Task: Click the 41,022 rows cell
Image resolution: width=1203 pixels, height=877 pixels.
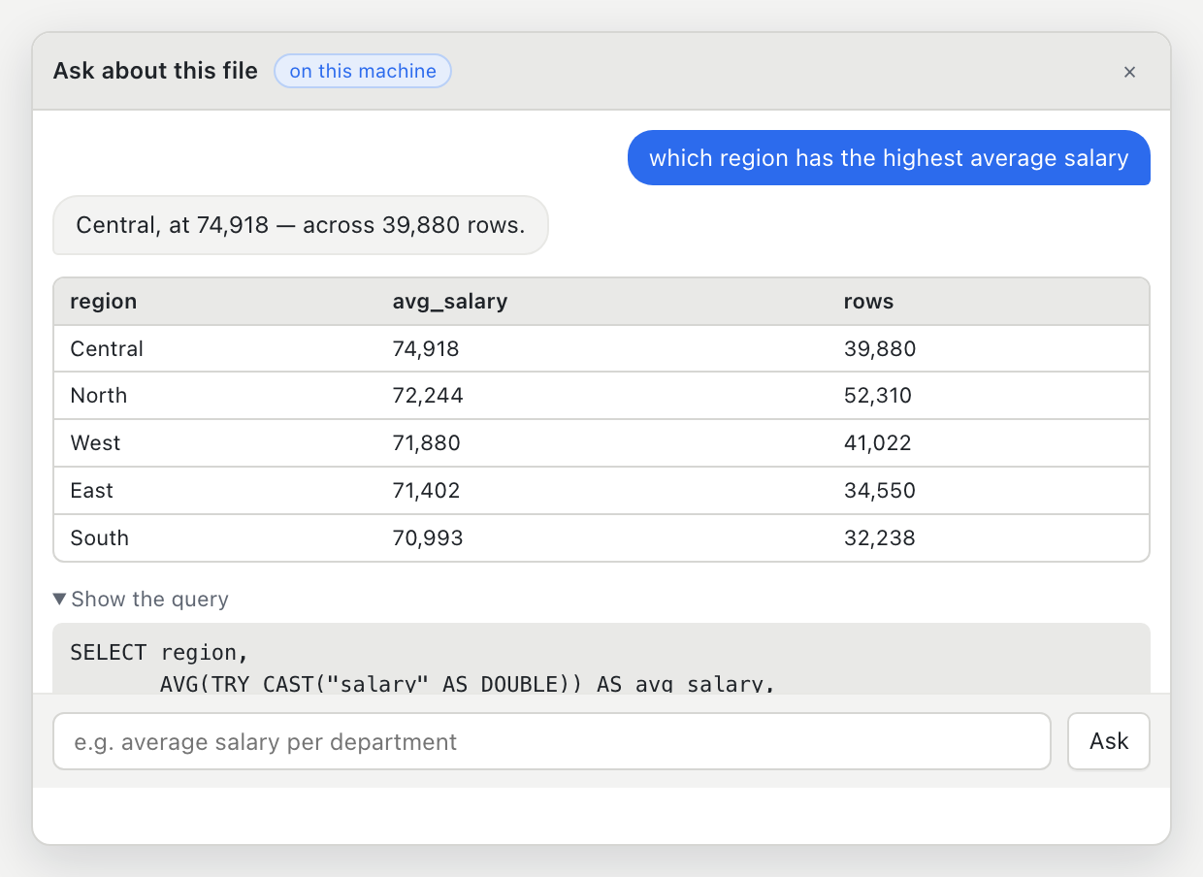Action: [x=989, y=443]
